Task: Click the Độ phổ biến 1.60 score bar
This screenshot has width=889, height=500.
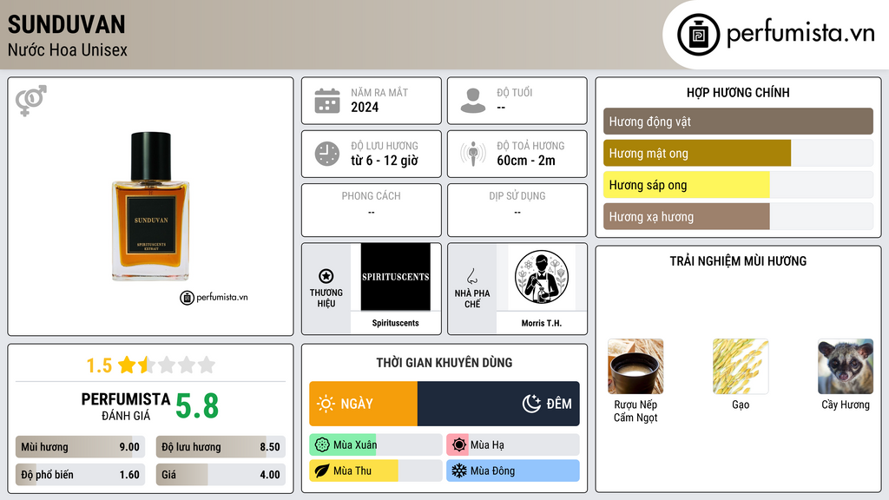Action: (x=81, y=475)
